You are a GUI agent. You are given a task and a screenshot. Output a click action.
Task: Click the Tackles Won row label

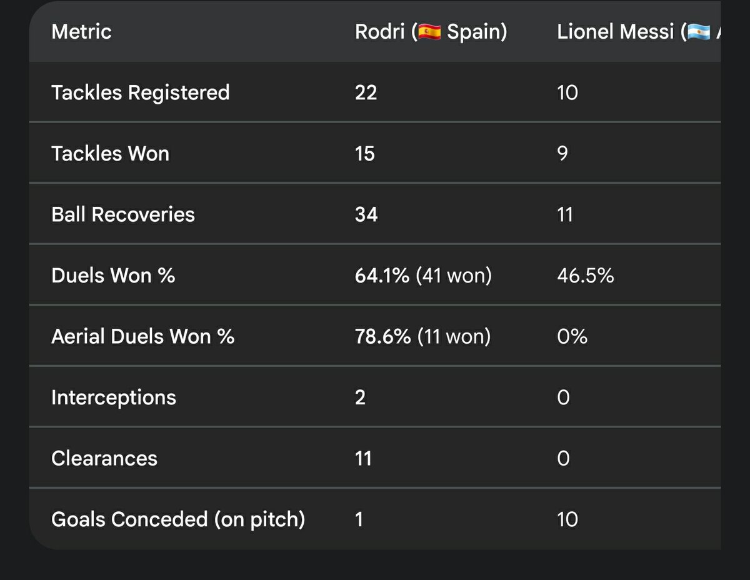tap(110, 153)
